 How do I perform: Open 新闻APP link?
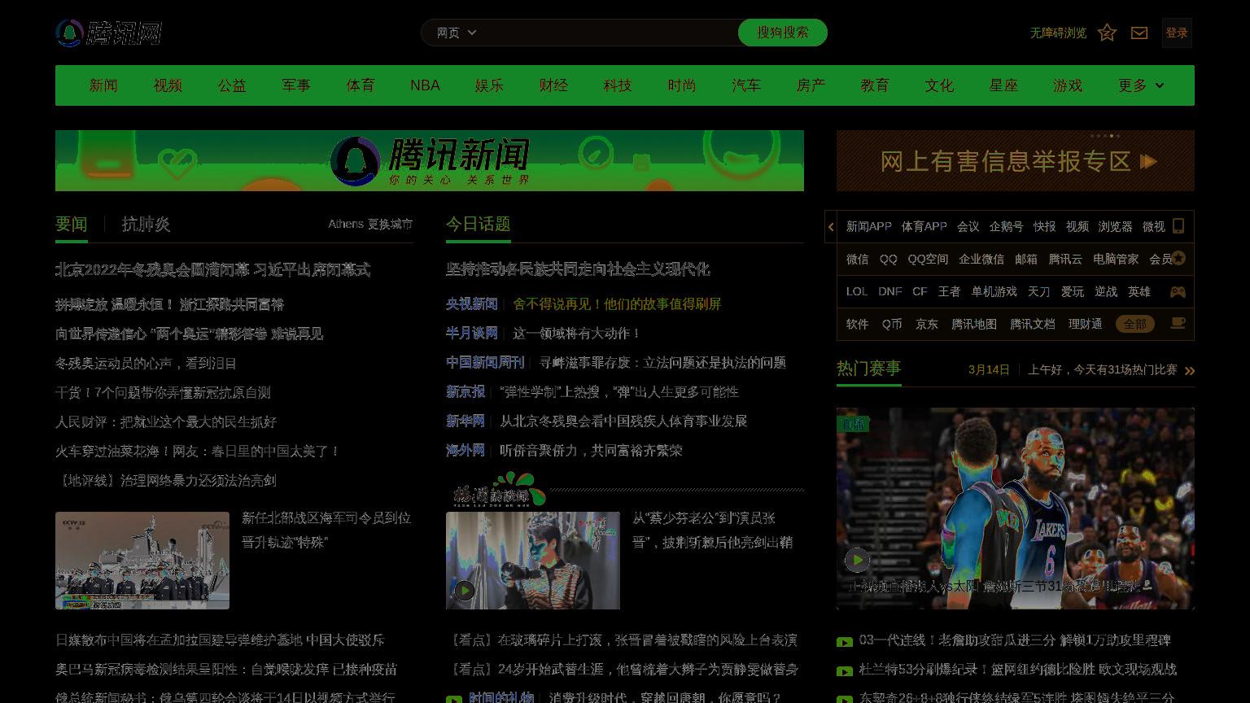coord(869,226)
